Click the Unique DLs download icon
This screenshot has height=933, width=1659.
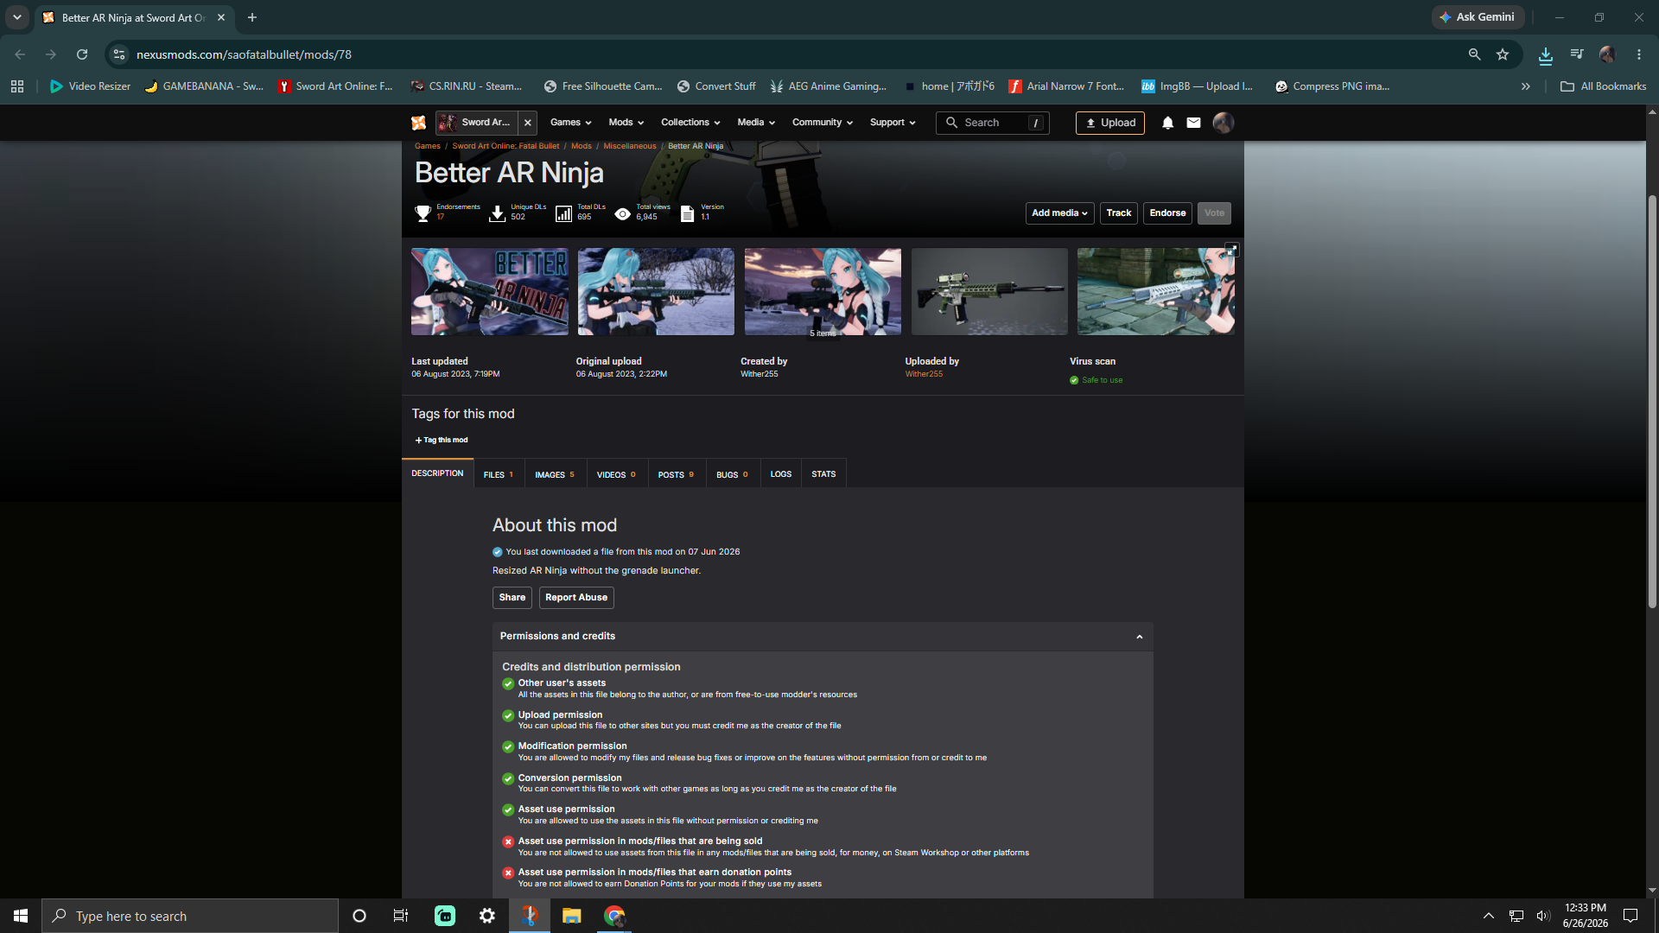497,213
